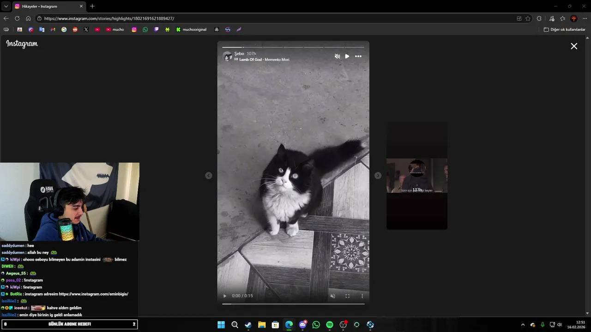Open the Gmail bookmark
The width and height of the screenshot is (591, 332).
pos(53,30)
